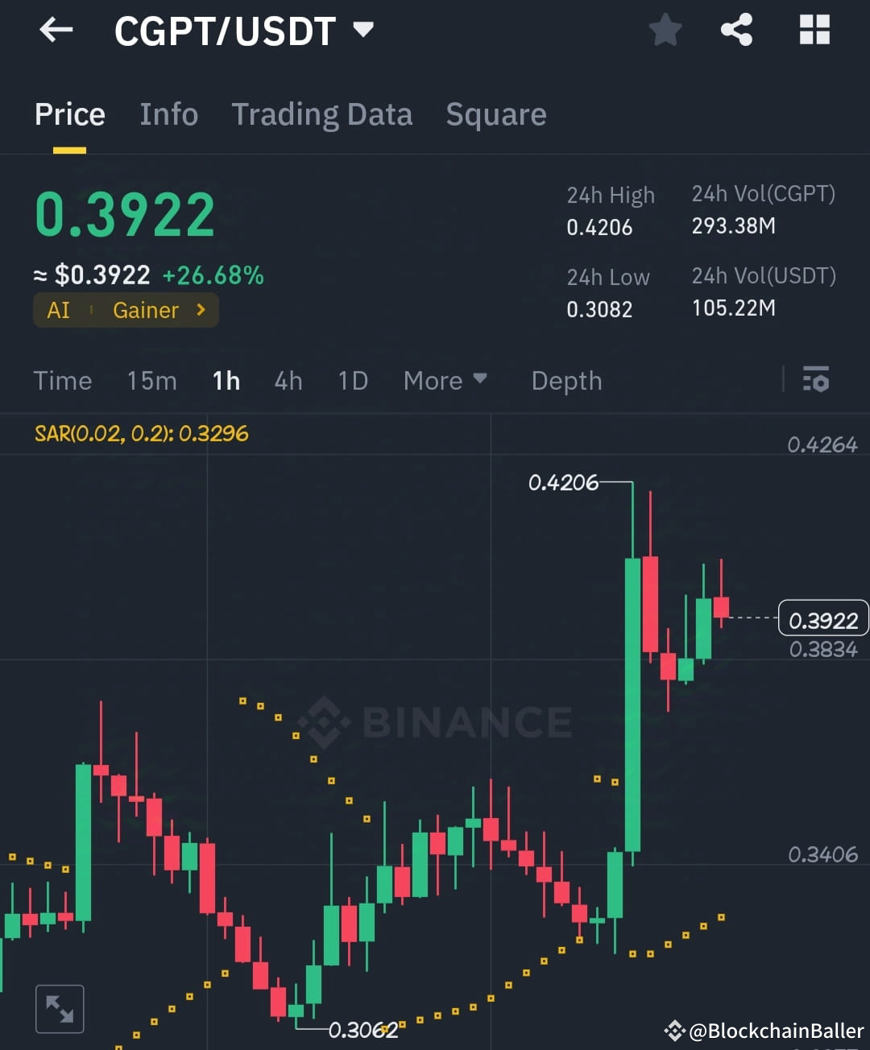Open the Info tab

169,114
